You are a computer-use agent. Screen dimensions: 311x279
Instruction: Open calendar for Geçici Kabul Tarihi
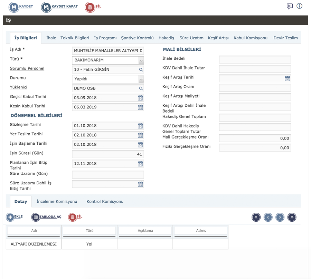[140, 98]
